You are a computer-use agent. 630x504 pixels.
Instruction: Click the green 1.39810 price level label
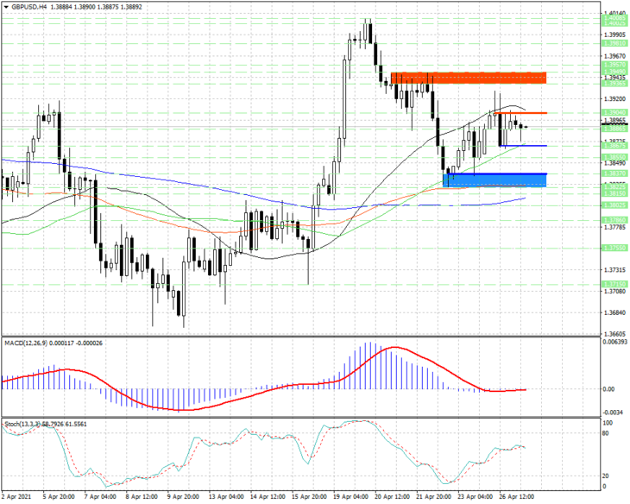614,43
